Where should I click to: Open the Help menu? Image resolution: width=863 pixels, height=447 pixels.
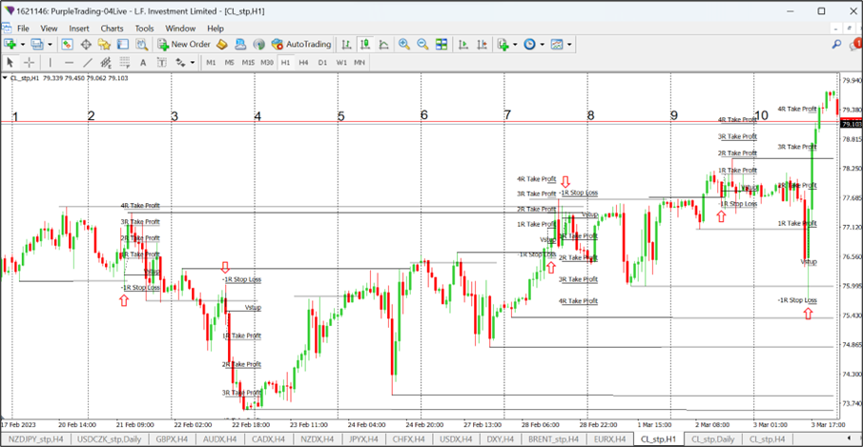tap(216, 28)
